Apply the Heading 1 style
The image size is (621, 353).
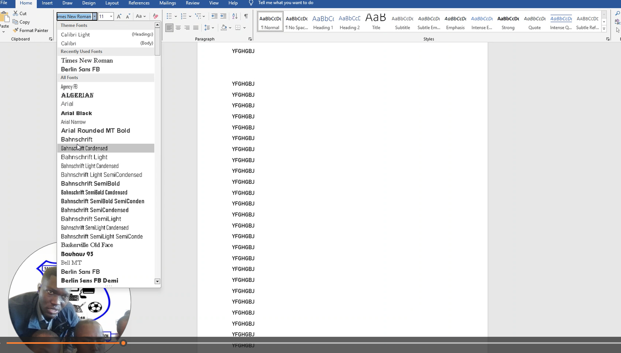tap(323, 22)
